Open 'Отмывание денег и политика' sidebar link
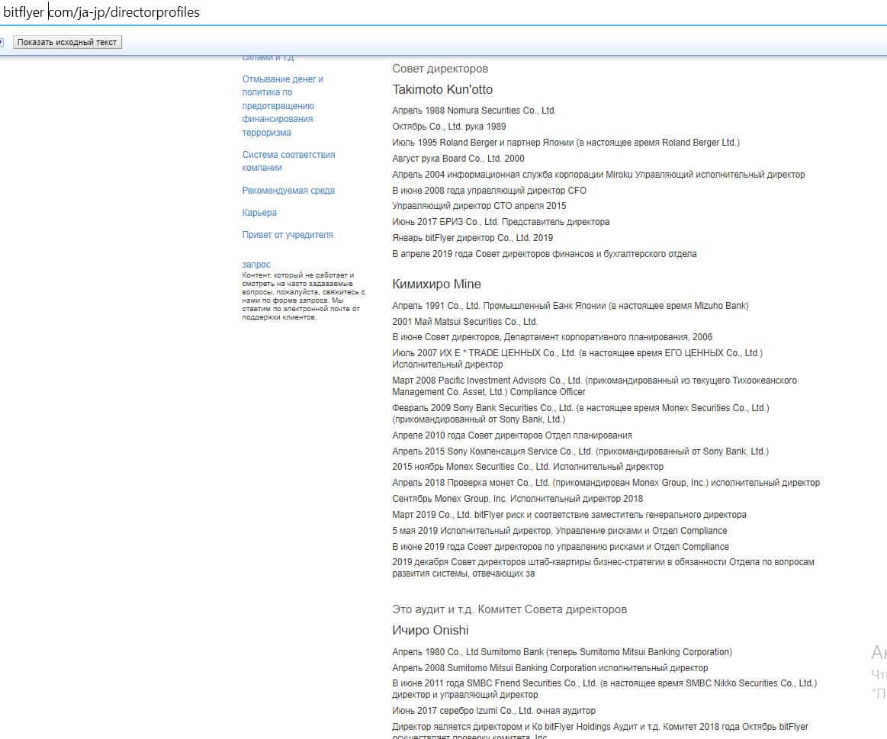 click(x=283, y=106)
